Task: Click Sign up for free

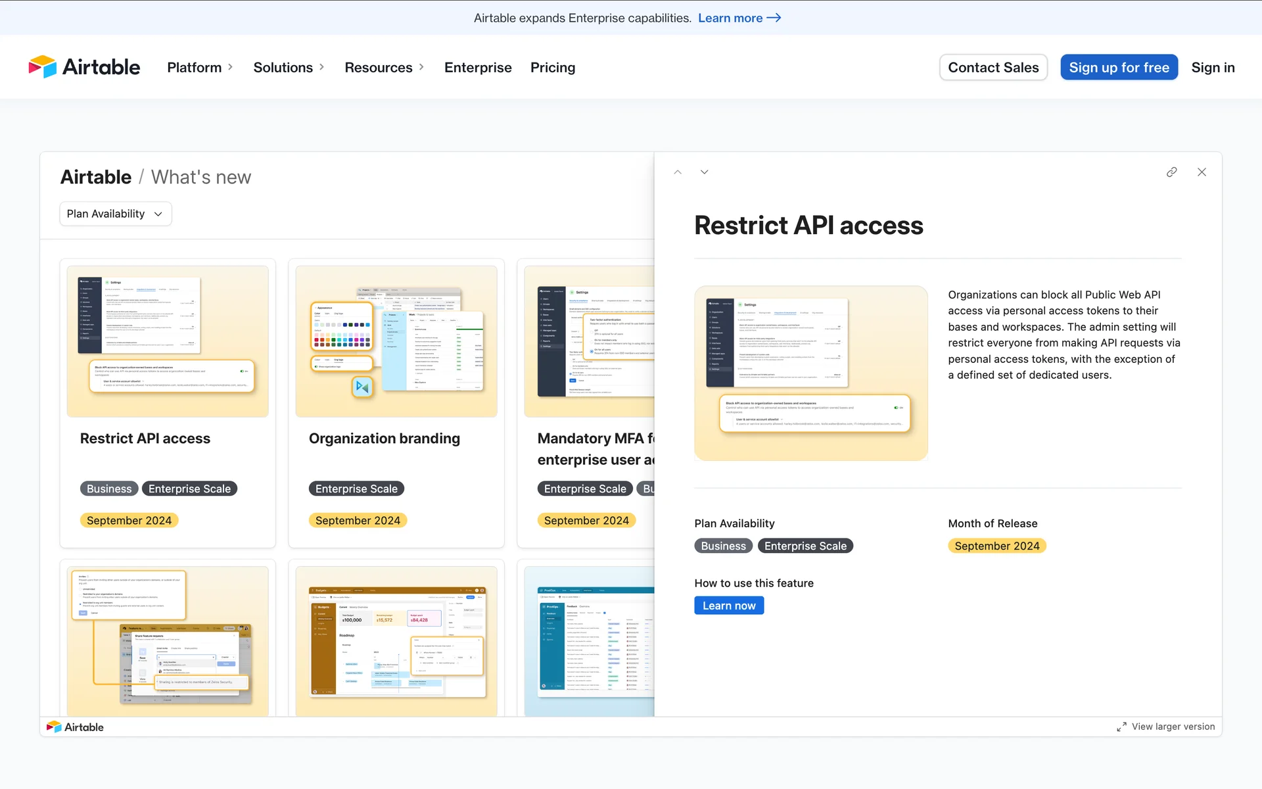Action: [x=1119, y=67]
